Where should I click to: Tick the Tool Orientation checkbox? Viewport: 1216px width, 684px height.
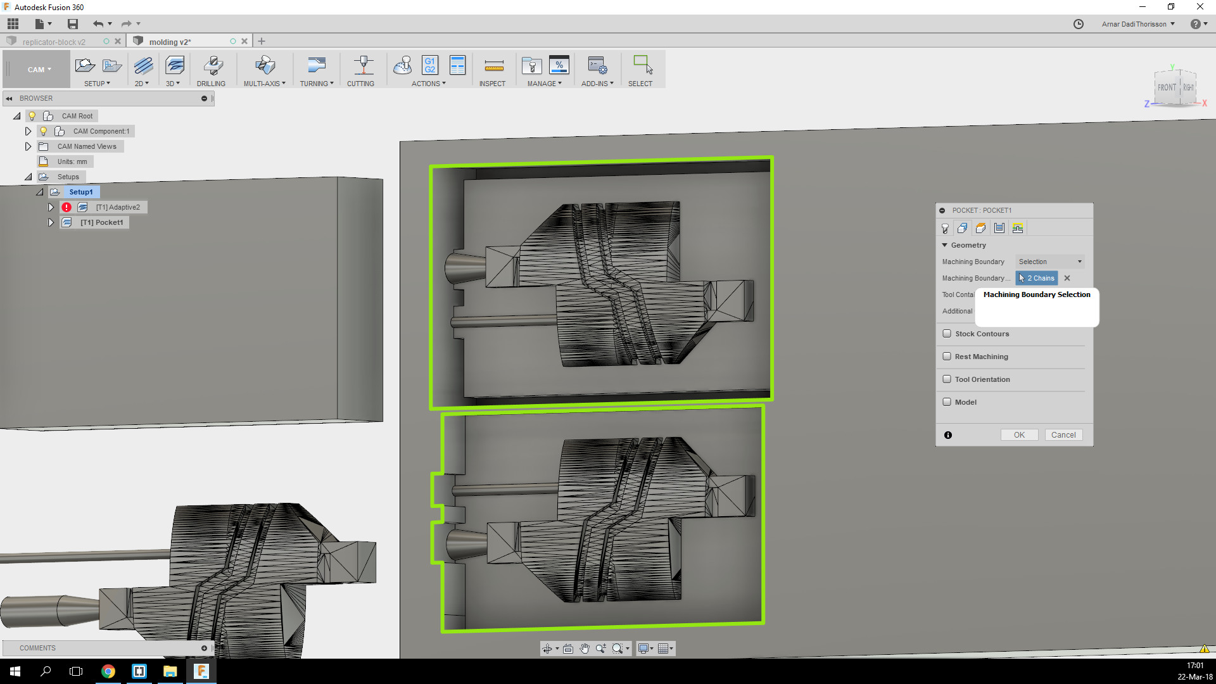[x=947, y=379]
